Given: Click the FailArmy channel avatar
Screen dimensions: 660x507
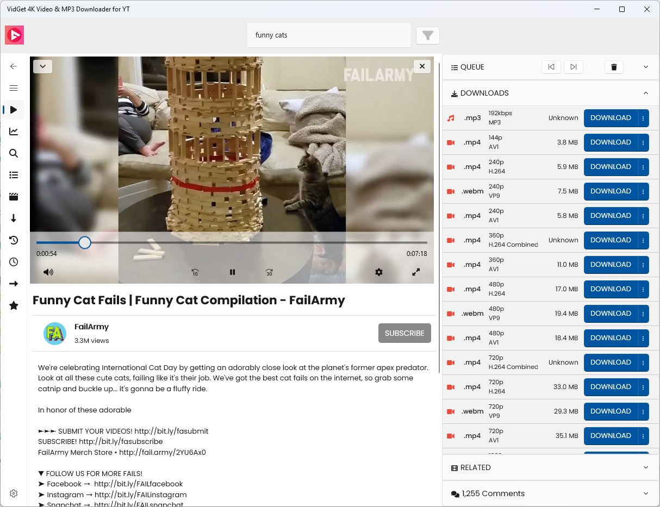Looking at the screenshot, I should click(55, 334).
